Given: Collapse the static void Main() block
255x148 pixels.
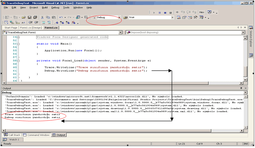Looking at the screenshot, I should coord(18,44).
